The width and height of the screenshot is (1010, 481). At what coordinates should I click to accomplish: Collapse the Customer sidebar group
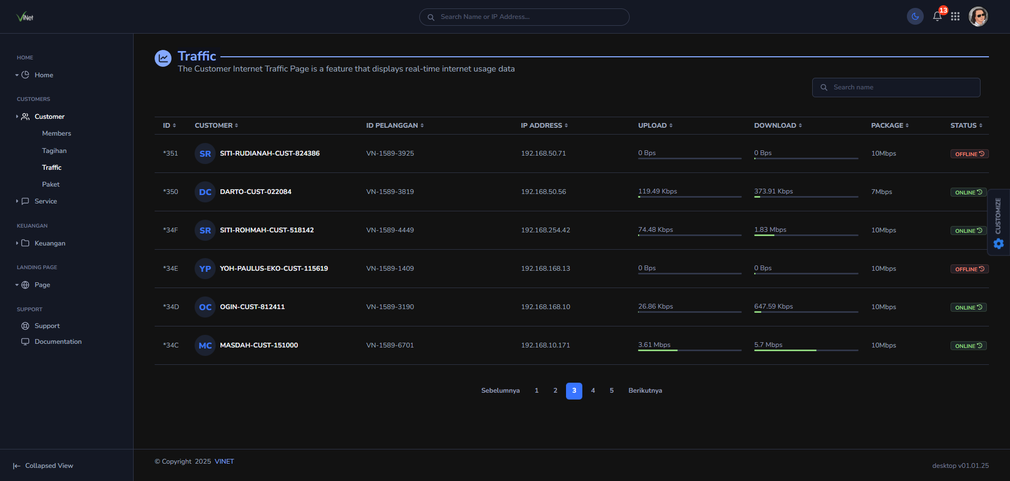click(x=49, y=117)
